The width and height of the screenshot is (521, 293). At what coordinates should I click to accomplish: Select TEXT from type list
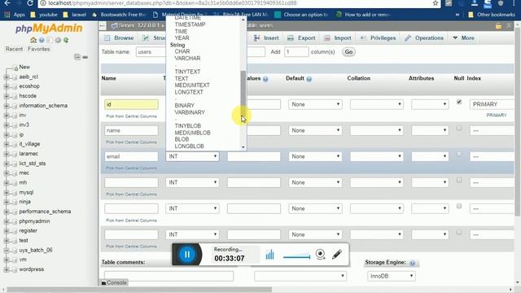[x=182, y=79]
